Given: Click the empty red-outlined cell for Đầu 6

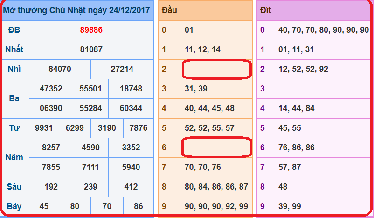Looking at the screenshot, I should [217, 148].
